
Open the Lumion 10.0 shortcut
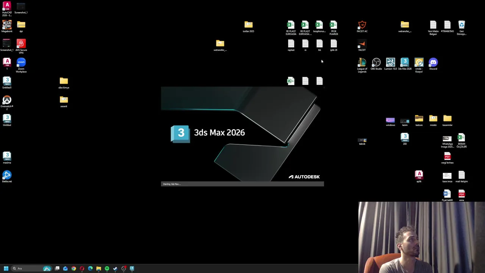tap(390, 64)
